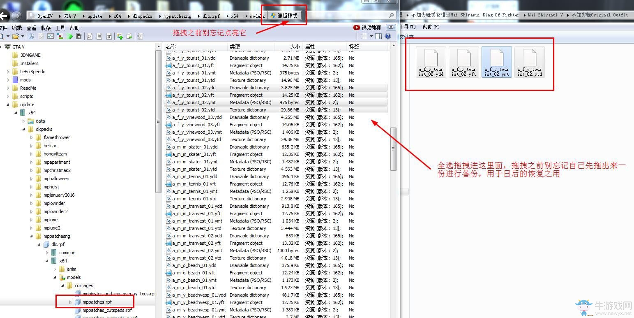The width and height of the screenshot is (634, 318).
Task: Sort the file list by 大小 column
Action: pyautogui.click(x=288, y=46)
